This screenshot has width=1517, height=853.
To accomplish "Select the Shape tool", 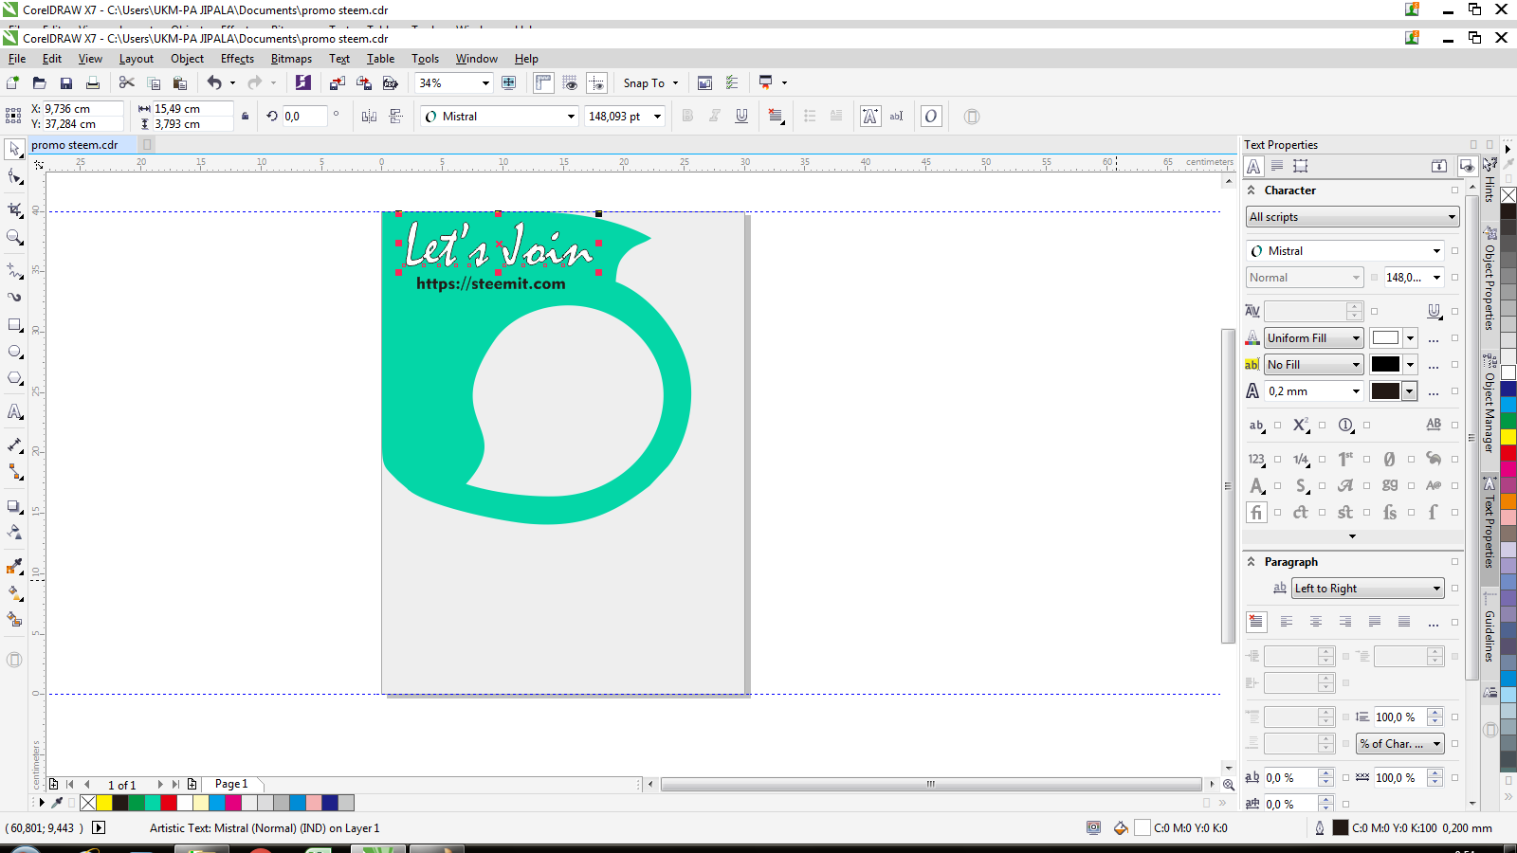I will pos(14,177).
